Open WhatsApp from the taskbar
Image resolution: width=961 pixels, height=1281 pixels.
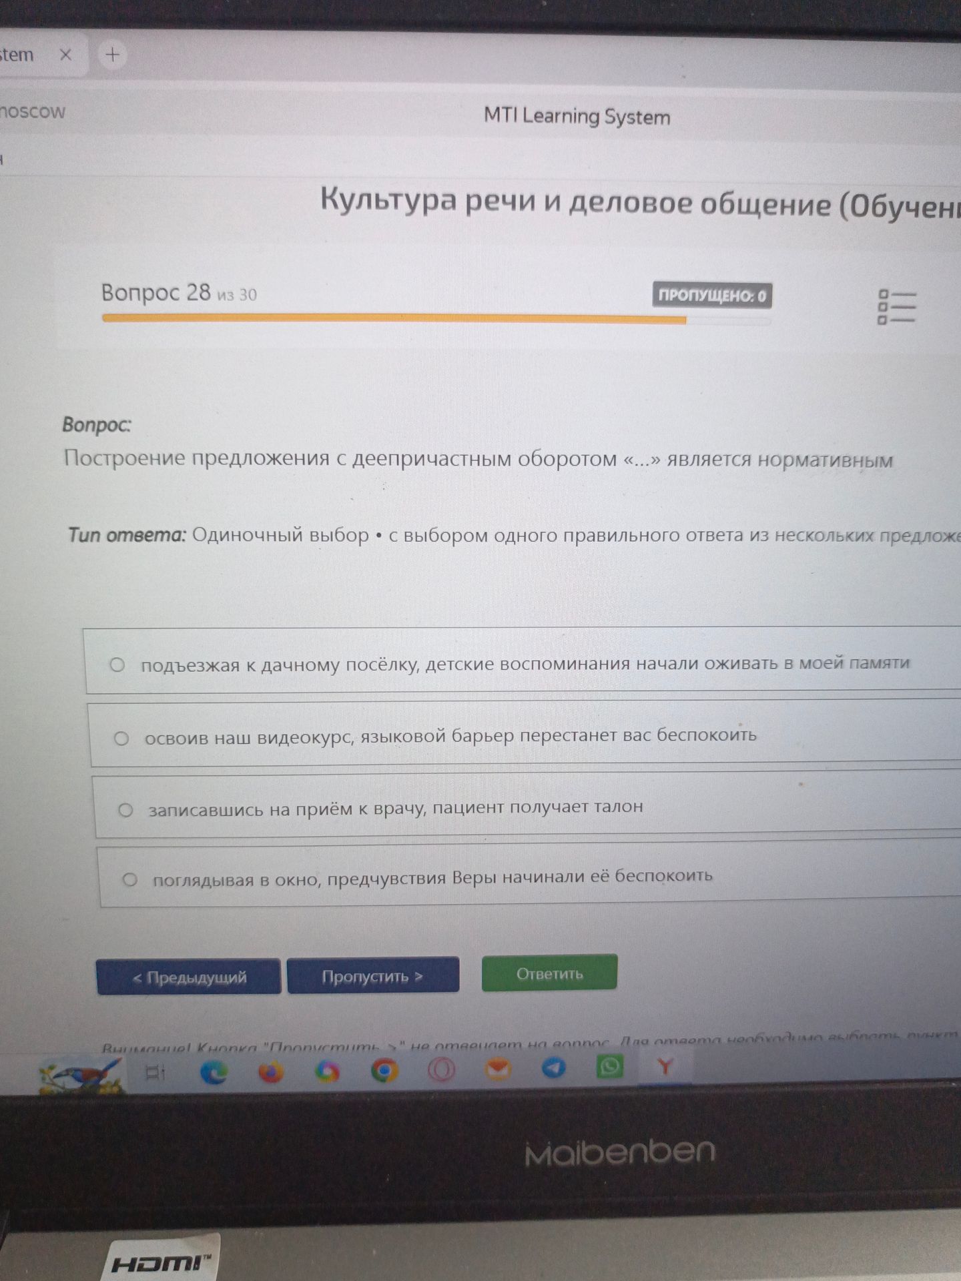click(x=609, y=1066)
